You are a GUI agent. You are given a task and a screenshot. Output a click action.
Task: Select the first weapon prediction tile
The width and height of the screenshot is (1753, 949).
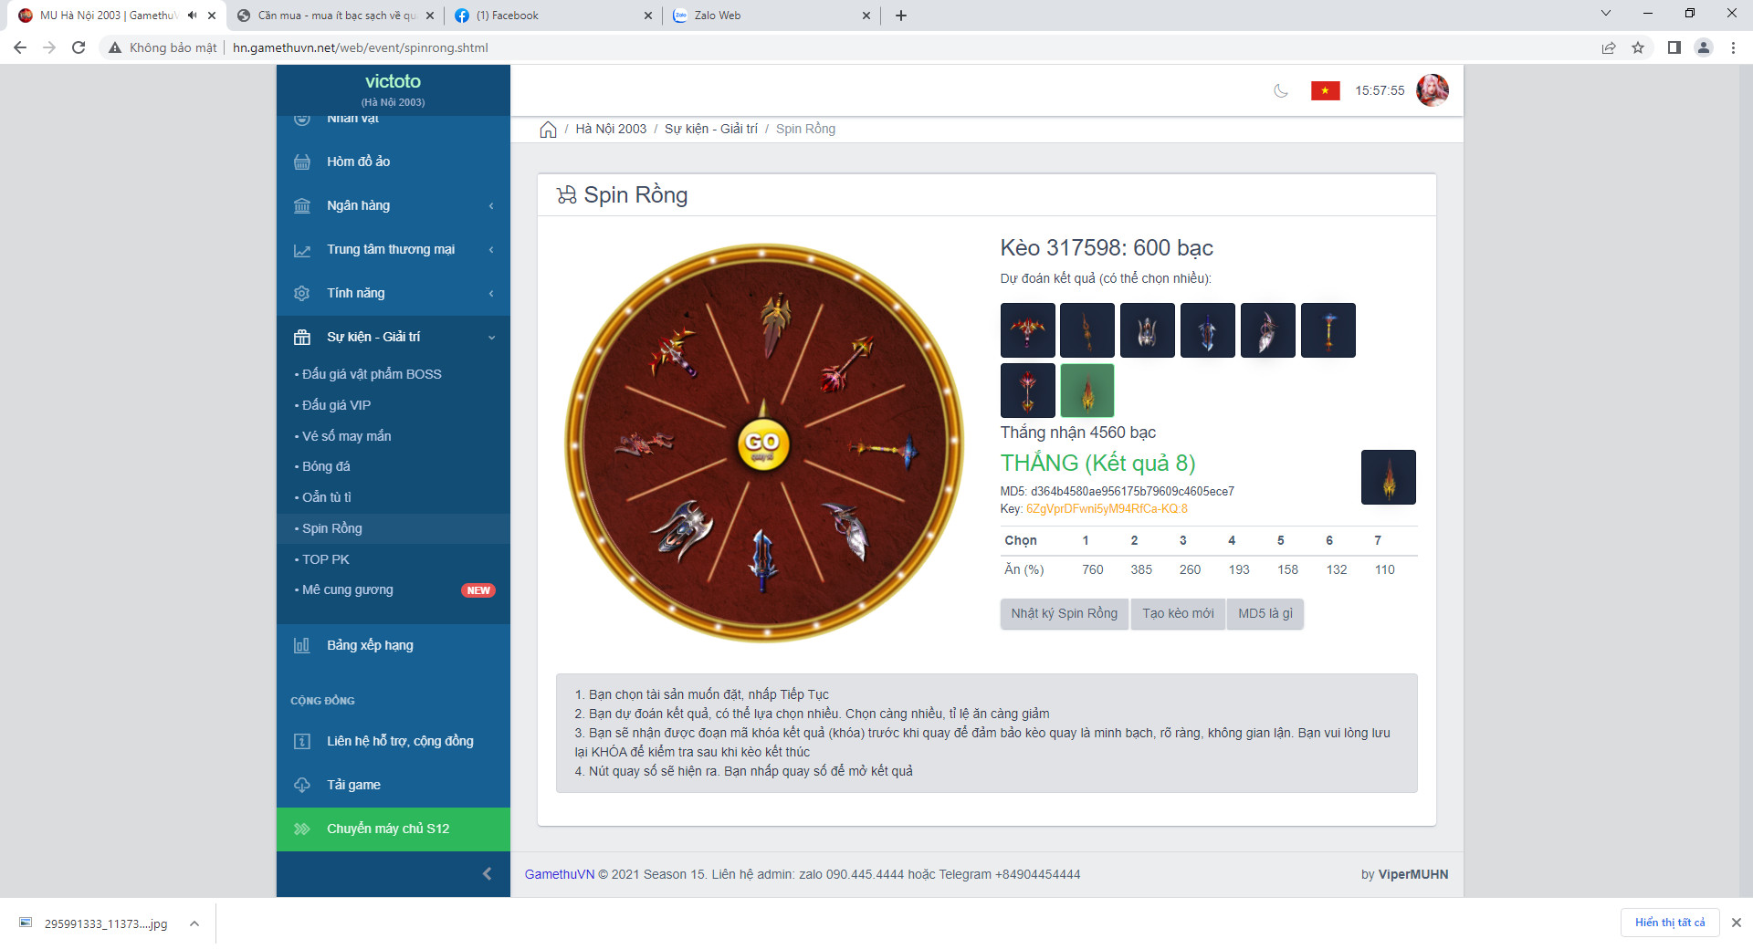point(1027,330)
